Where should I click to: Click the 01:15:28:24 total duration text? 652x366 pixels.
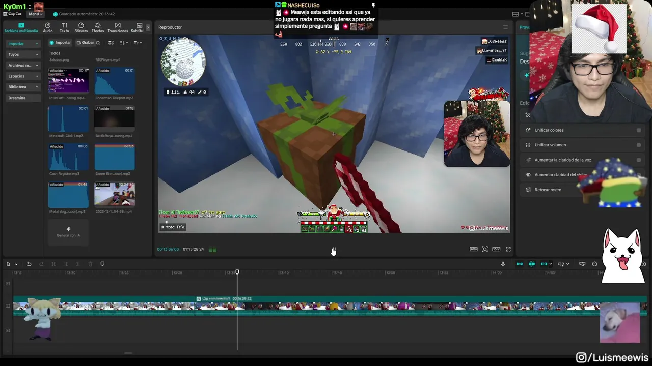(193, 249)
